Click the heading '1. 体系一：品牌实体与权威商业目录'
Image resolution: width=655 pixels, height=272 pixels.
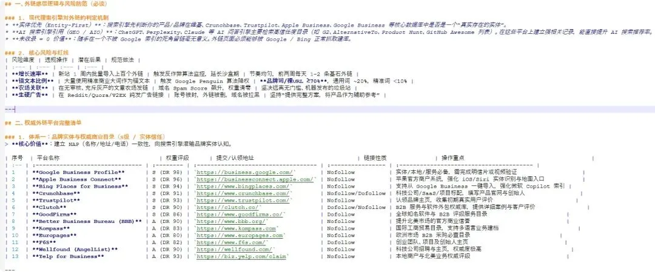(86, 137)
